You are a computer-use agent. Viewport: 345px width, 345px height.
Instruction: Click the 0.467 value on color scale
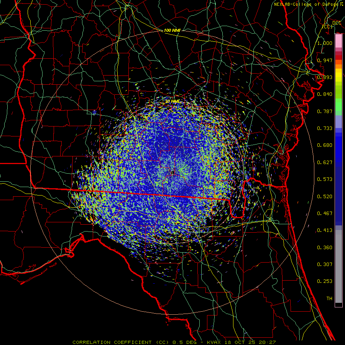pos(325,214)
